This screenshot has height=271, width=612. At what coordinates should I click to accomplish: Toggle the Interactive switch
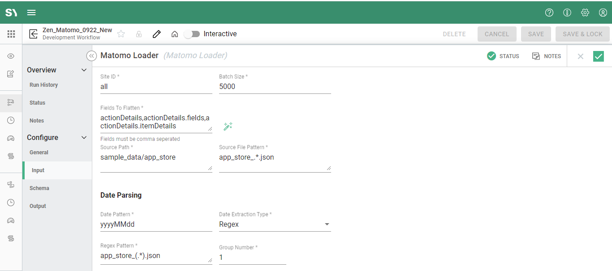tap(192, 34)
